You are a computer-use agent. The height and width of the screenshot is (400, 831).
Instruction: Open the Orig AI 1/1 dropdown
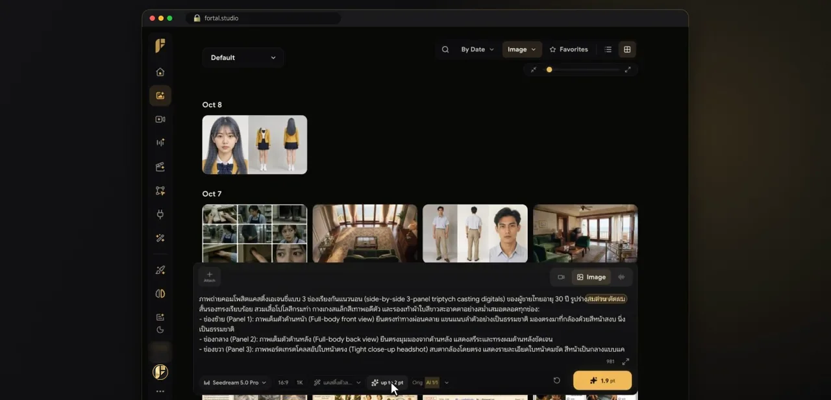click(x=430, y=382)
